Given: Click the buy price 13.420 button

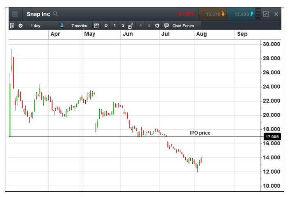Looking at the screenshot, I should pos(241,14).
